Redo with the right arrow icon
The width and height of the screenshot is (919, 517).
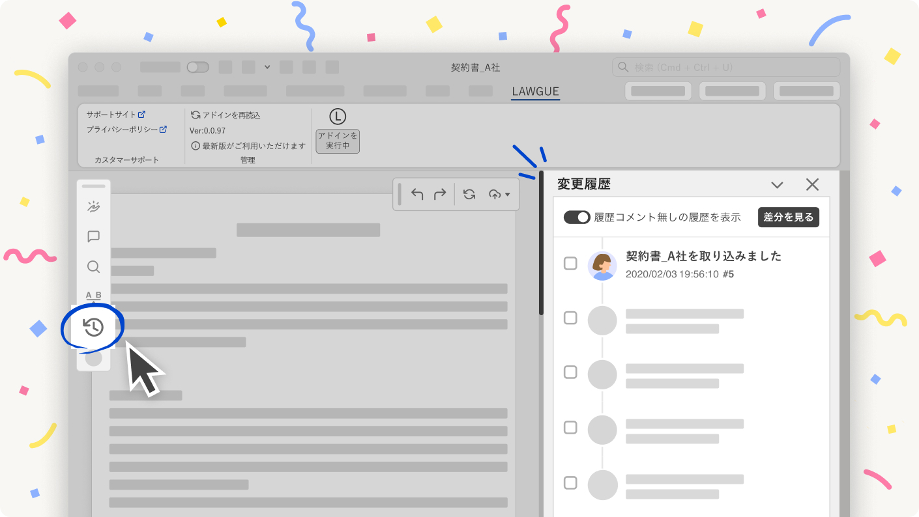click(440, 194)
